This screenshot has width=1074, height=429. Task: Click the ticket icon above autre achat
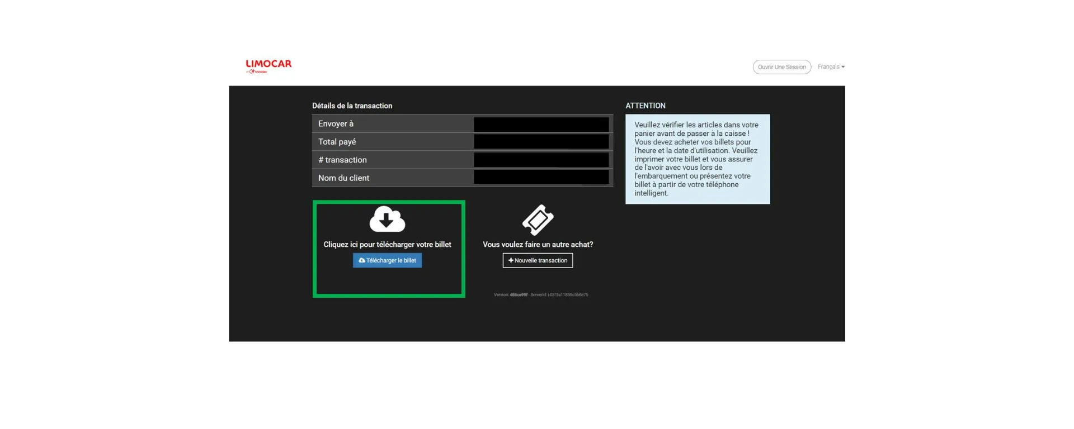[x=538, y=220]
